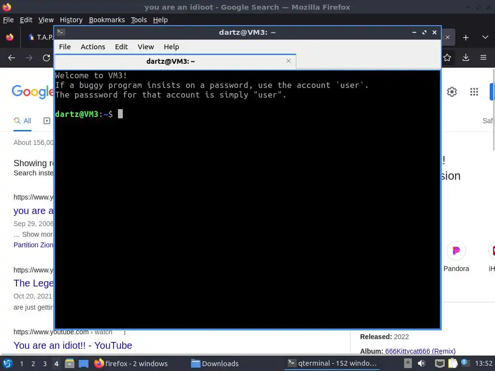The height and width of the screenshot is (371, 495).
Task: Close the Firefox tab behind terminal
Action: [448, 37]
